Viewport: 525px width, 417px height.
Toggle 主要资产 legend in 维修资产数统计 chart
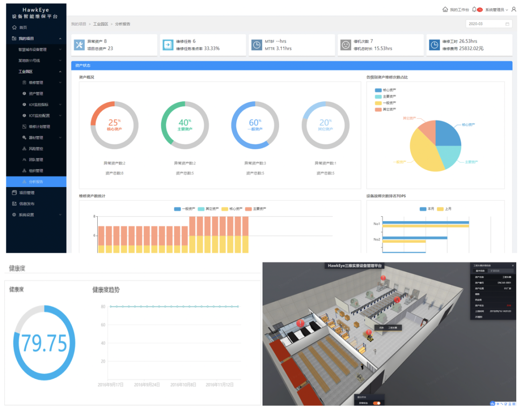(x=256, y=209)
